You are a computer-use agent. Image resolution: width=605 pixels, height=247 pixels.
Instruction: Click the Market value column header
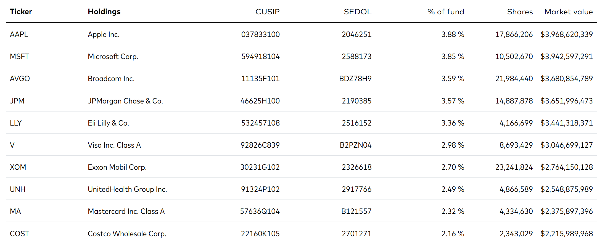point(569,12)
